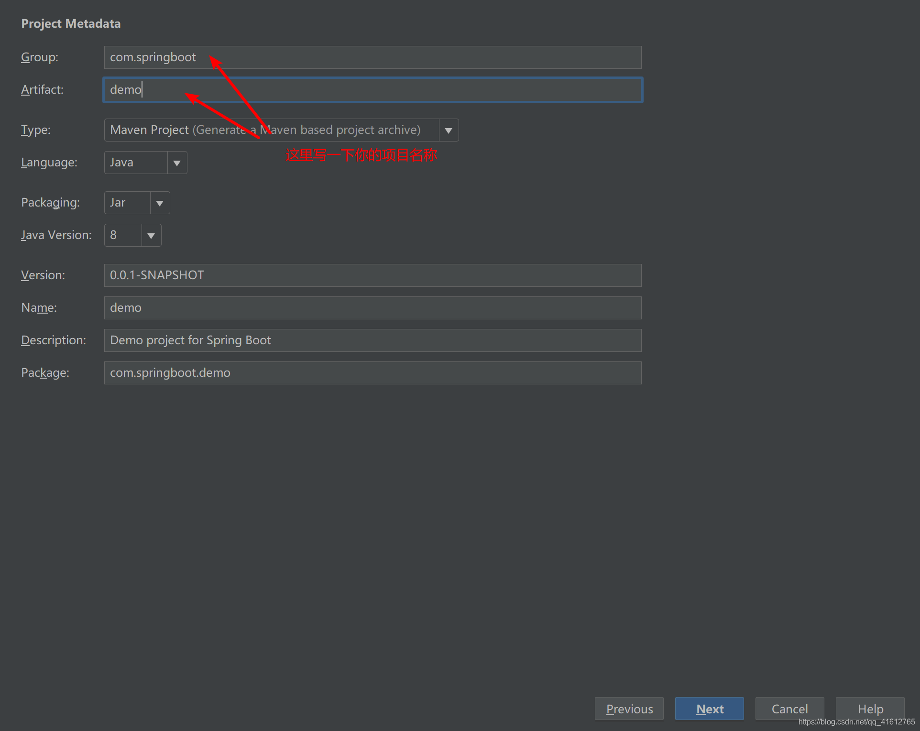The image size is (920, 731).
Task: Click the Package com.springboot.demo field
Action: coord(372,373)
